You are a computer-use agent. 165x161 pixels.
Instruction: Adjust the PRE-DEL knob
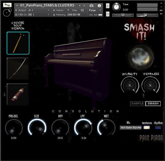(x=14, y=128)
